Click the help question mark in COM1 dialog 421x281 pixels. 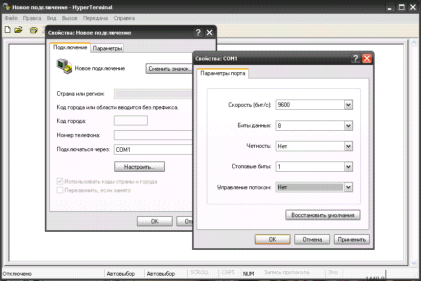coord(355,59)
